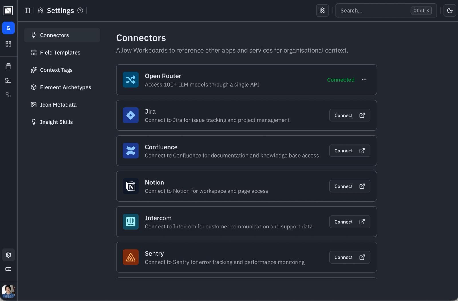Image resolution: width=458 pixels, height=301 pixels.
Task: Go to Context Tags section
Action: 62,70
